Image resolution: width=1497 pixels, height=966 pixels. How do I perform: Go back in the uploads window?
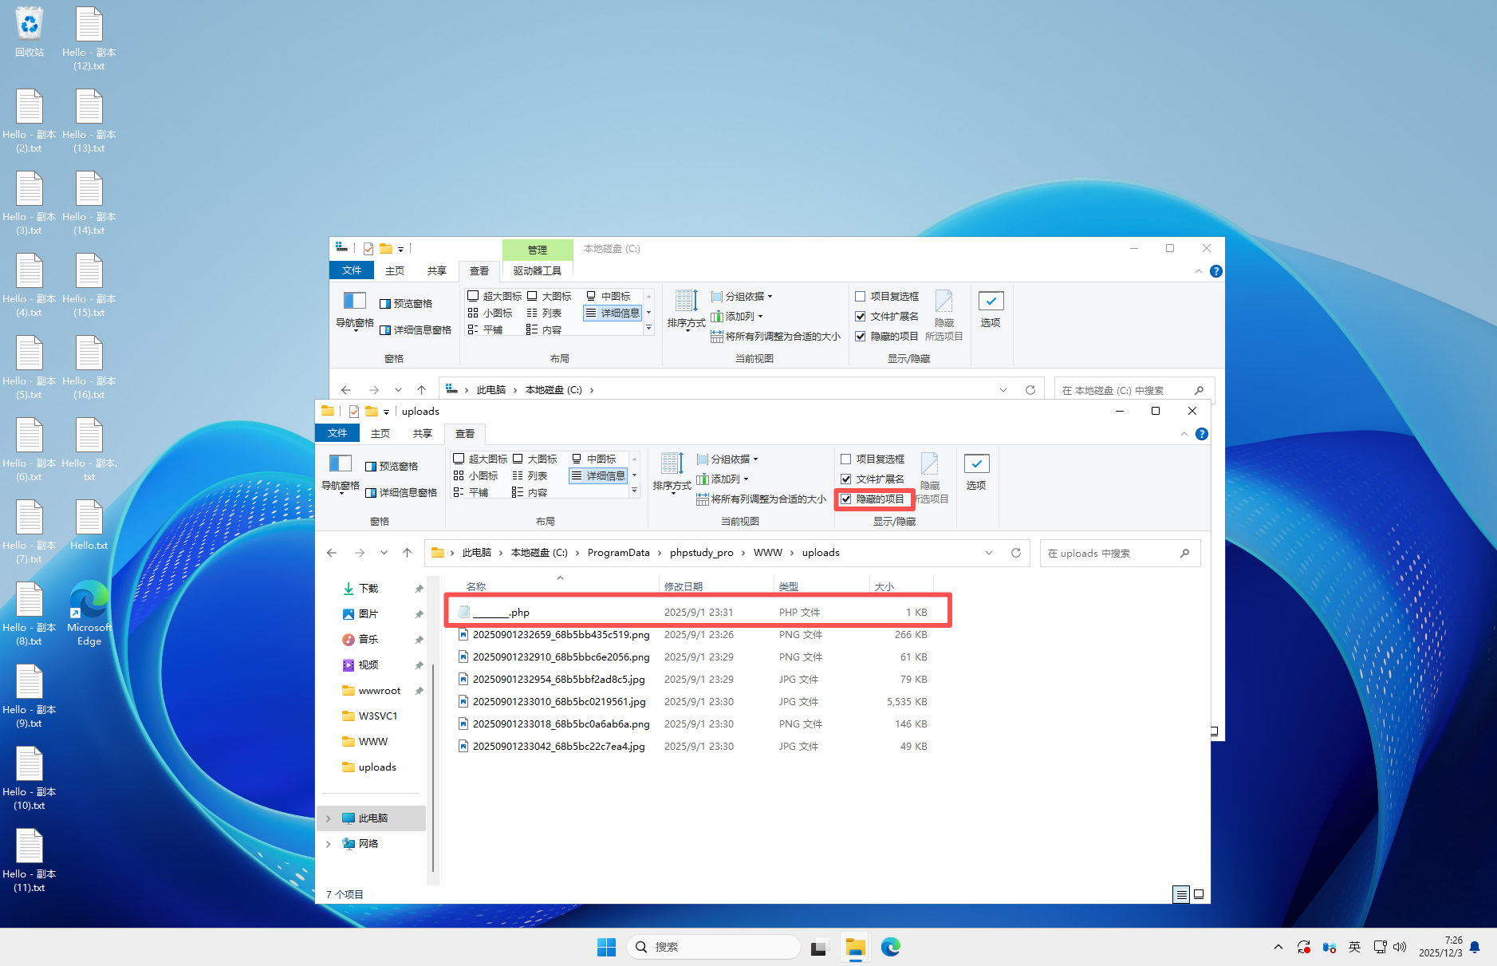tap(332, 553)
